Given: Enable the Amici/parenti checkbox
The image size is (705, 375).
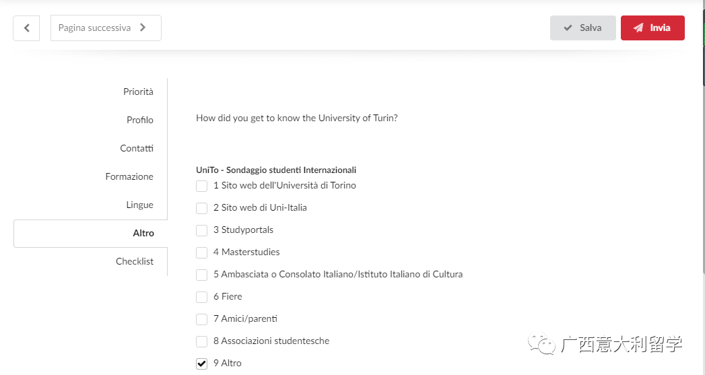Looking at the screenshot, I should (x=201, y=319).
